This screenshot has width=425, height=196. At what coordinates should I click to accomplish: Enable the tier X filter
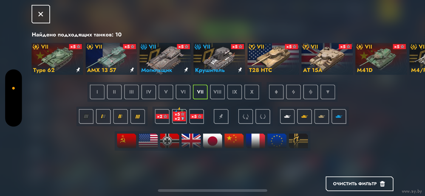click(x=252, y=92)
